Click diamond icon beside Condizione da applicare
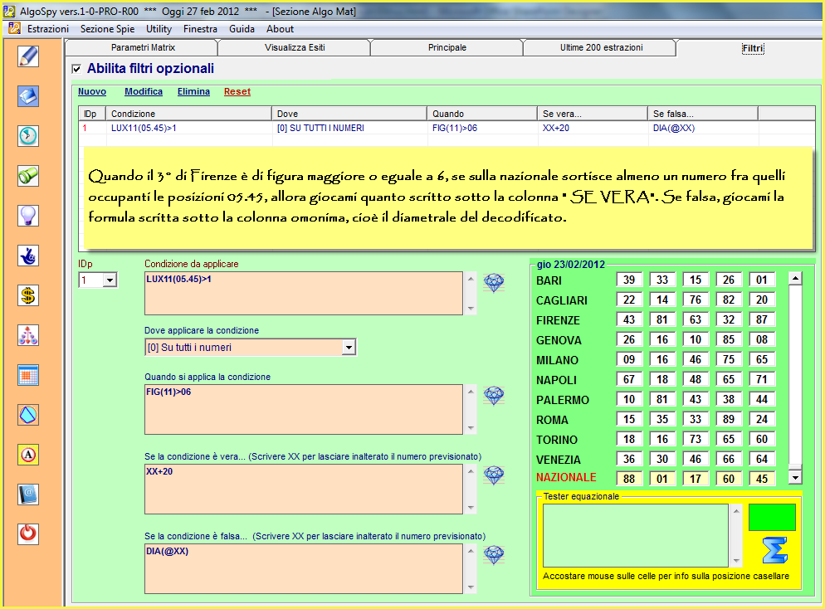Image resolution: width=825 pixels, height=609 pixels. pyautogui.click(x=494, y=282)
